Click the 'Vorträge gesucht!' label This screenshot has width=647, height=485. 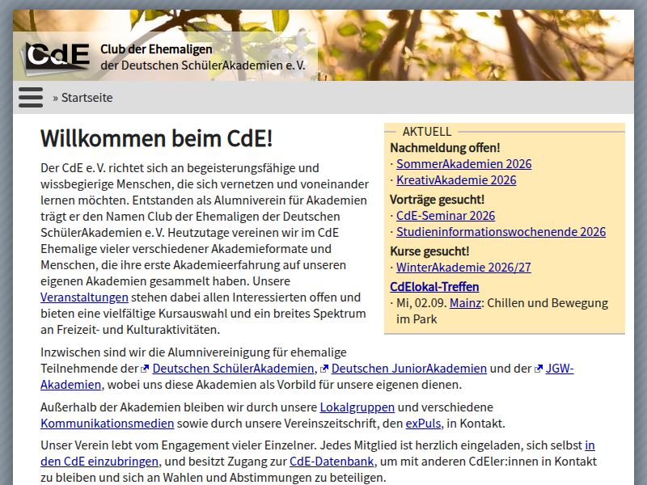coord(437,200)
